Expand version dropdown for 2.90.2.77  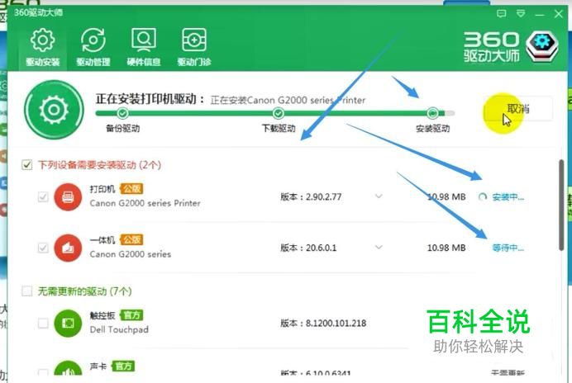[379, 196]
